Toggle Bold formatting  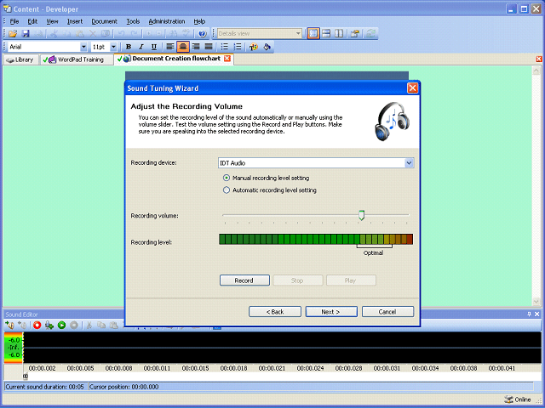[129, 47]
